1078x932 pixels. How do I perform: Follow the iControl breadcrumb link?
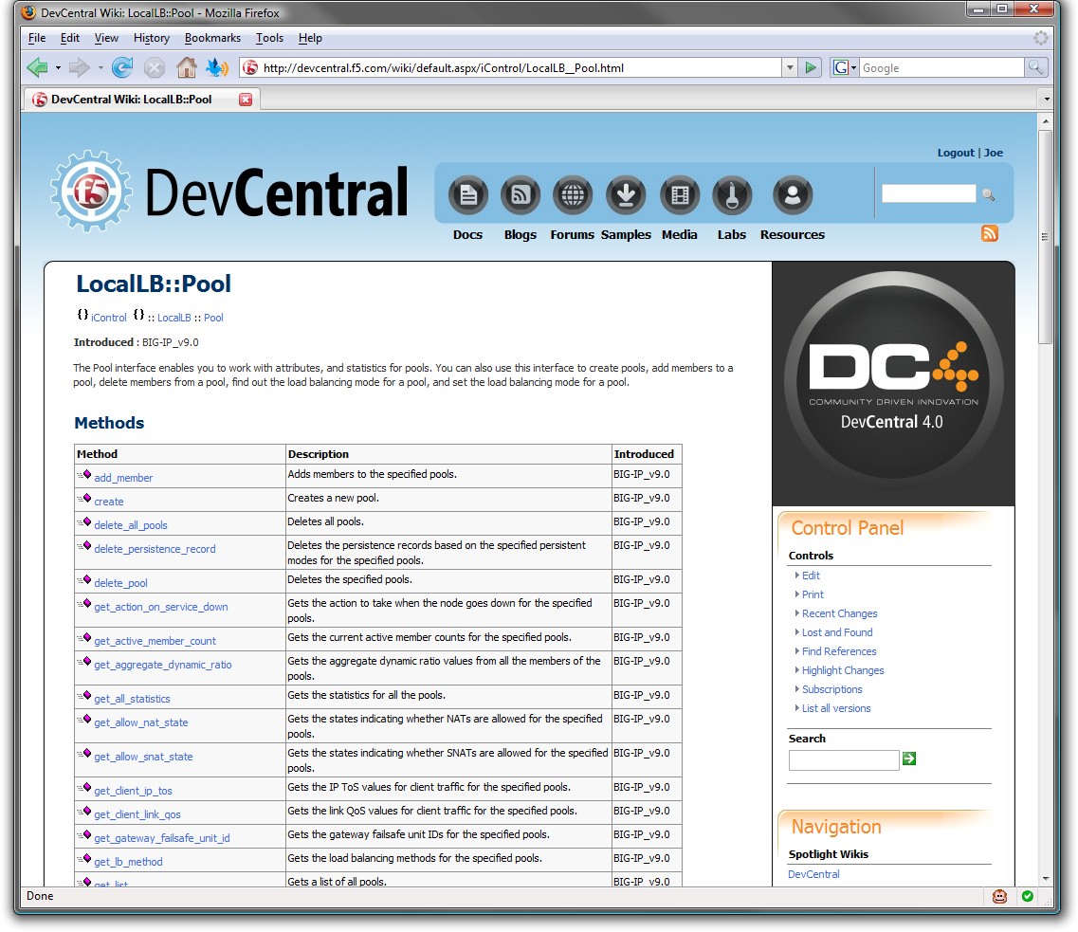109,318
